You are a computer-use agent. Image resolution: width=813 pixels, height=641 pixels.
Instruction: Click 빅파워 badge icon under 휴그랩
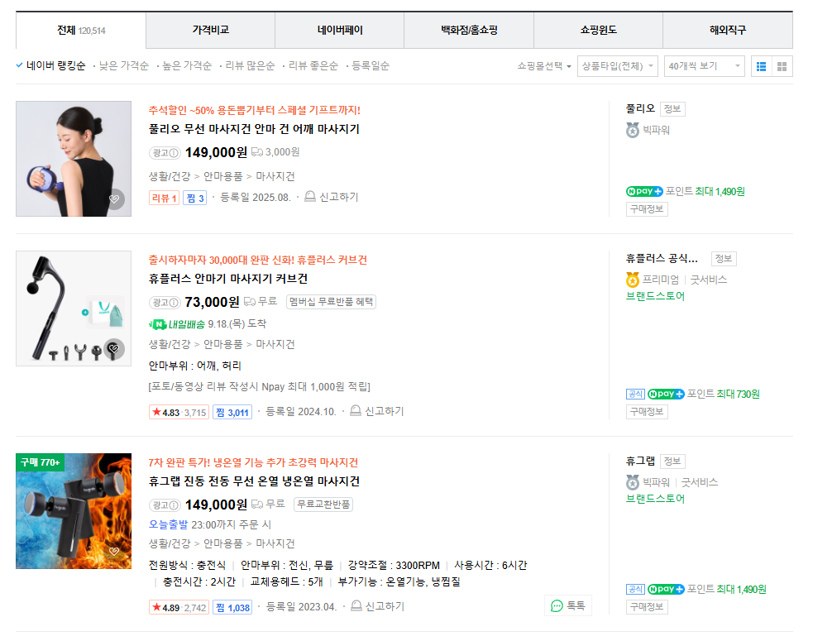(x=633, y=482)
